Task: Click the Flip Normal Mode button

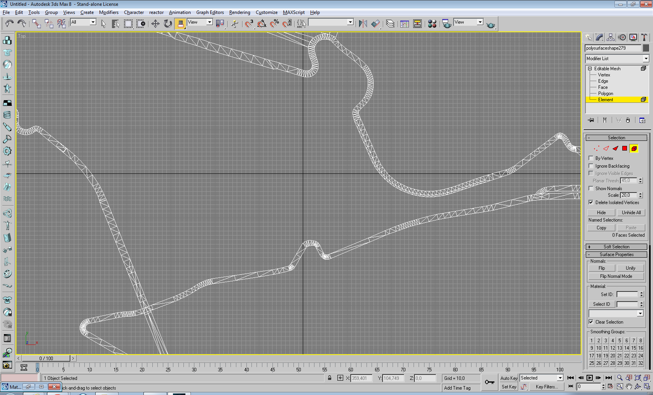Action: (x=616, y=276)
